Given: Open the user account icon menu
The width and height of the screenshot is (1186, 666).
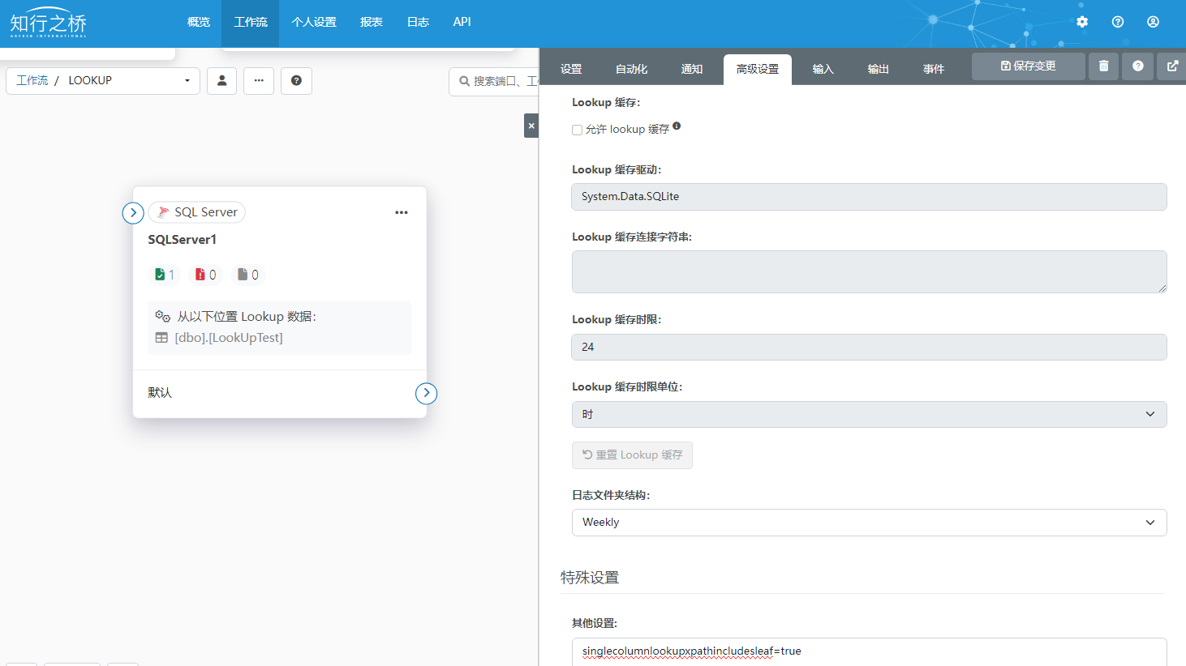Looking at the screenshot, I should [x=1153, y=22].
